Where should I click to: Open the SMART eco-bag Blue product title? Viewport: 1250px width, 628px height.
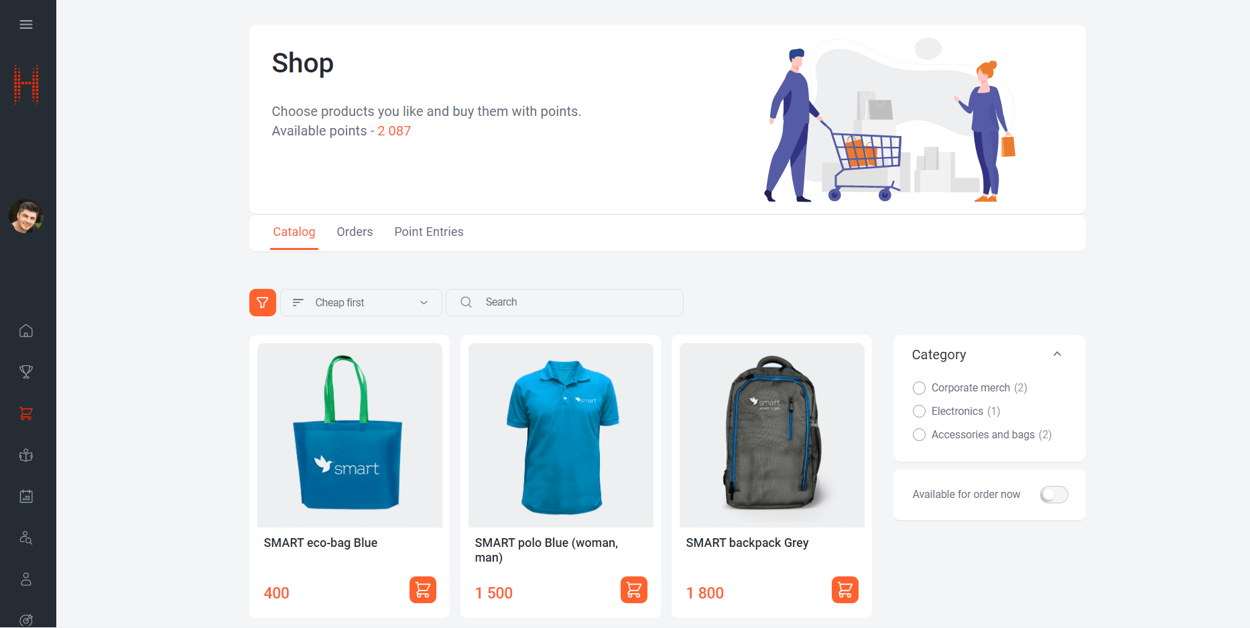[x=320, y=543]
